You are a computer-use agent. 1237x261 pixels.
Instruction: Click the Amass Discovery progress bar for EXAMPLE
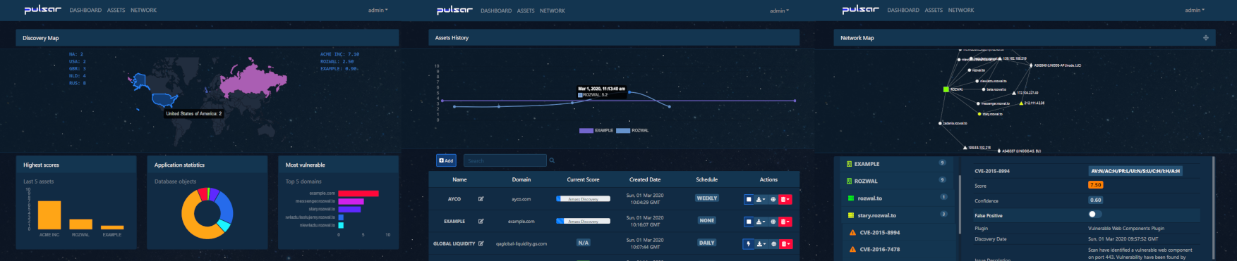pyautogui.click(x=583, y=221)
